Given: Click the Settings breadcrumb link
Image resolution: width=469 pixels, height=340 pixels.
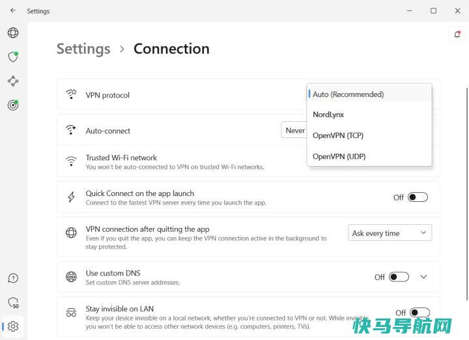Looking at the screenshot, I should (83, 49).
